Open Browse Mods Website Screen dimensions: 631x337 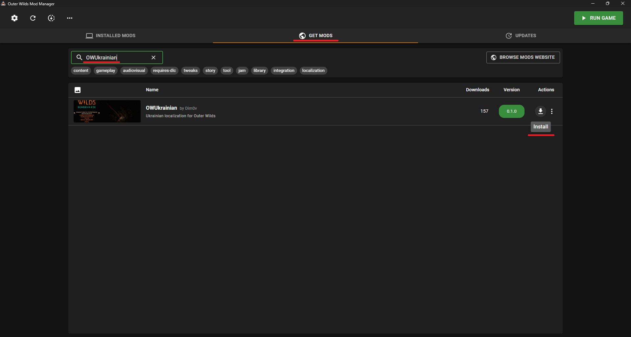point(523,57)
